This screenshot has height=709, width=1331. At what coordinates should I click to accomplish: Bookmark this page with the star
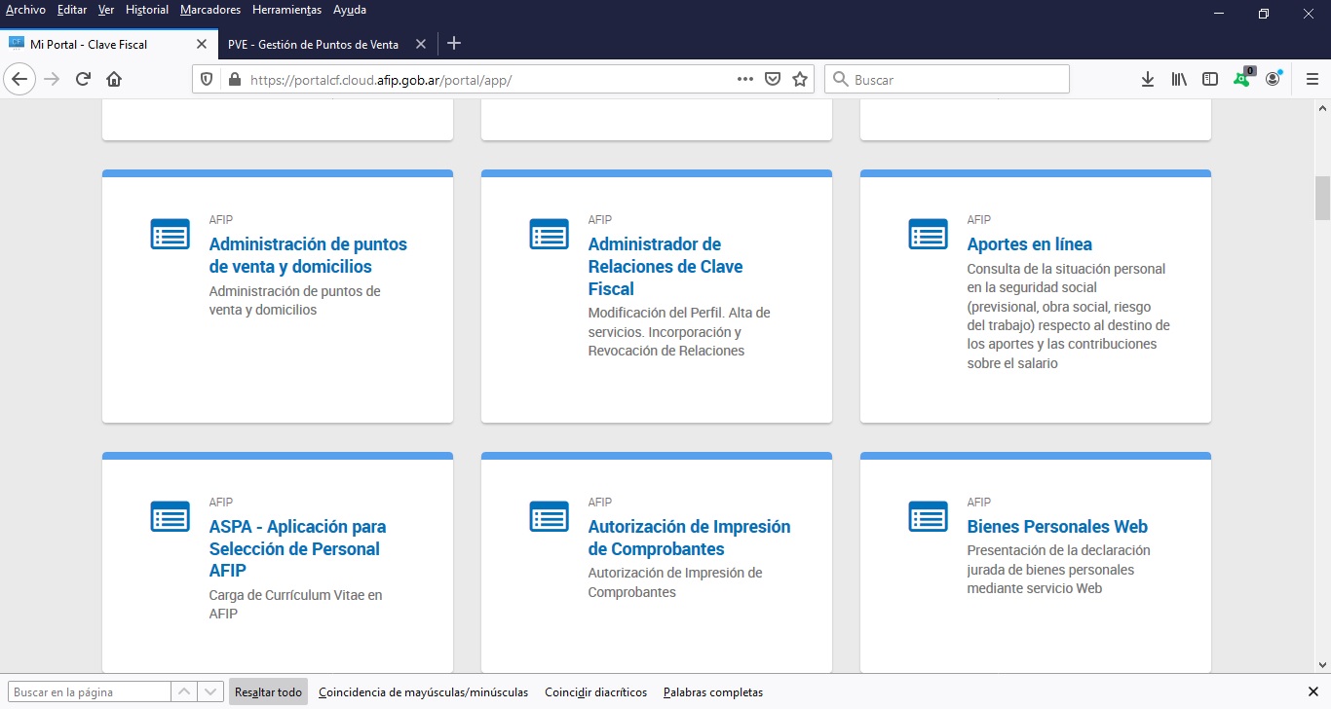pyautogui.click(x=800, y=80)
